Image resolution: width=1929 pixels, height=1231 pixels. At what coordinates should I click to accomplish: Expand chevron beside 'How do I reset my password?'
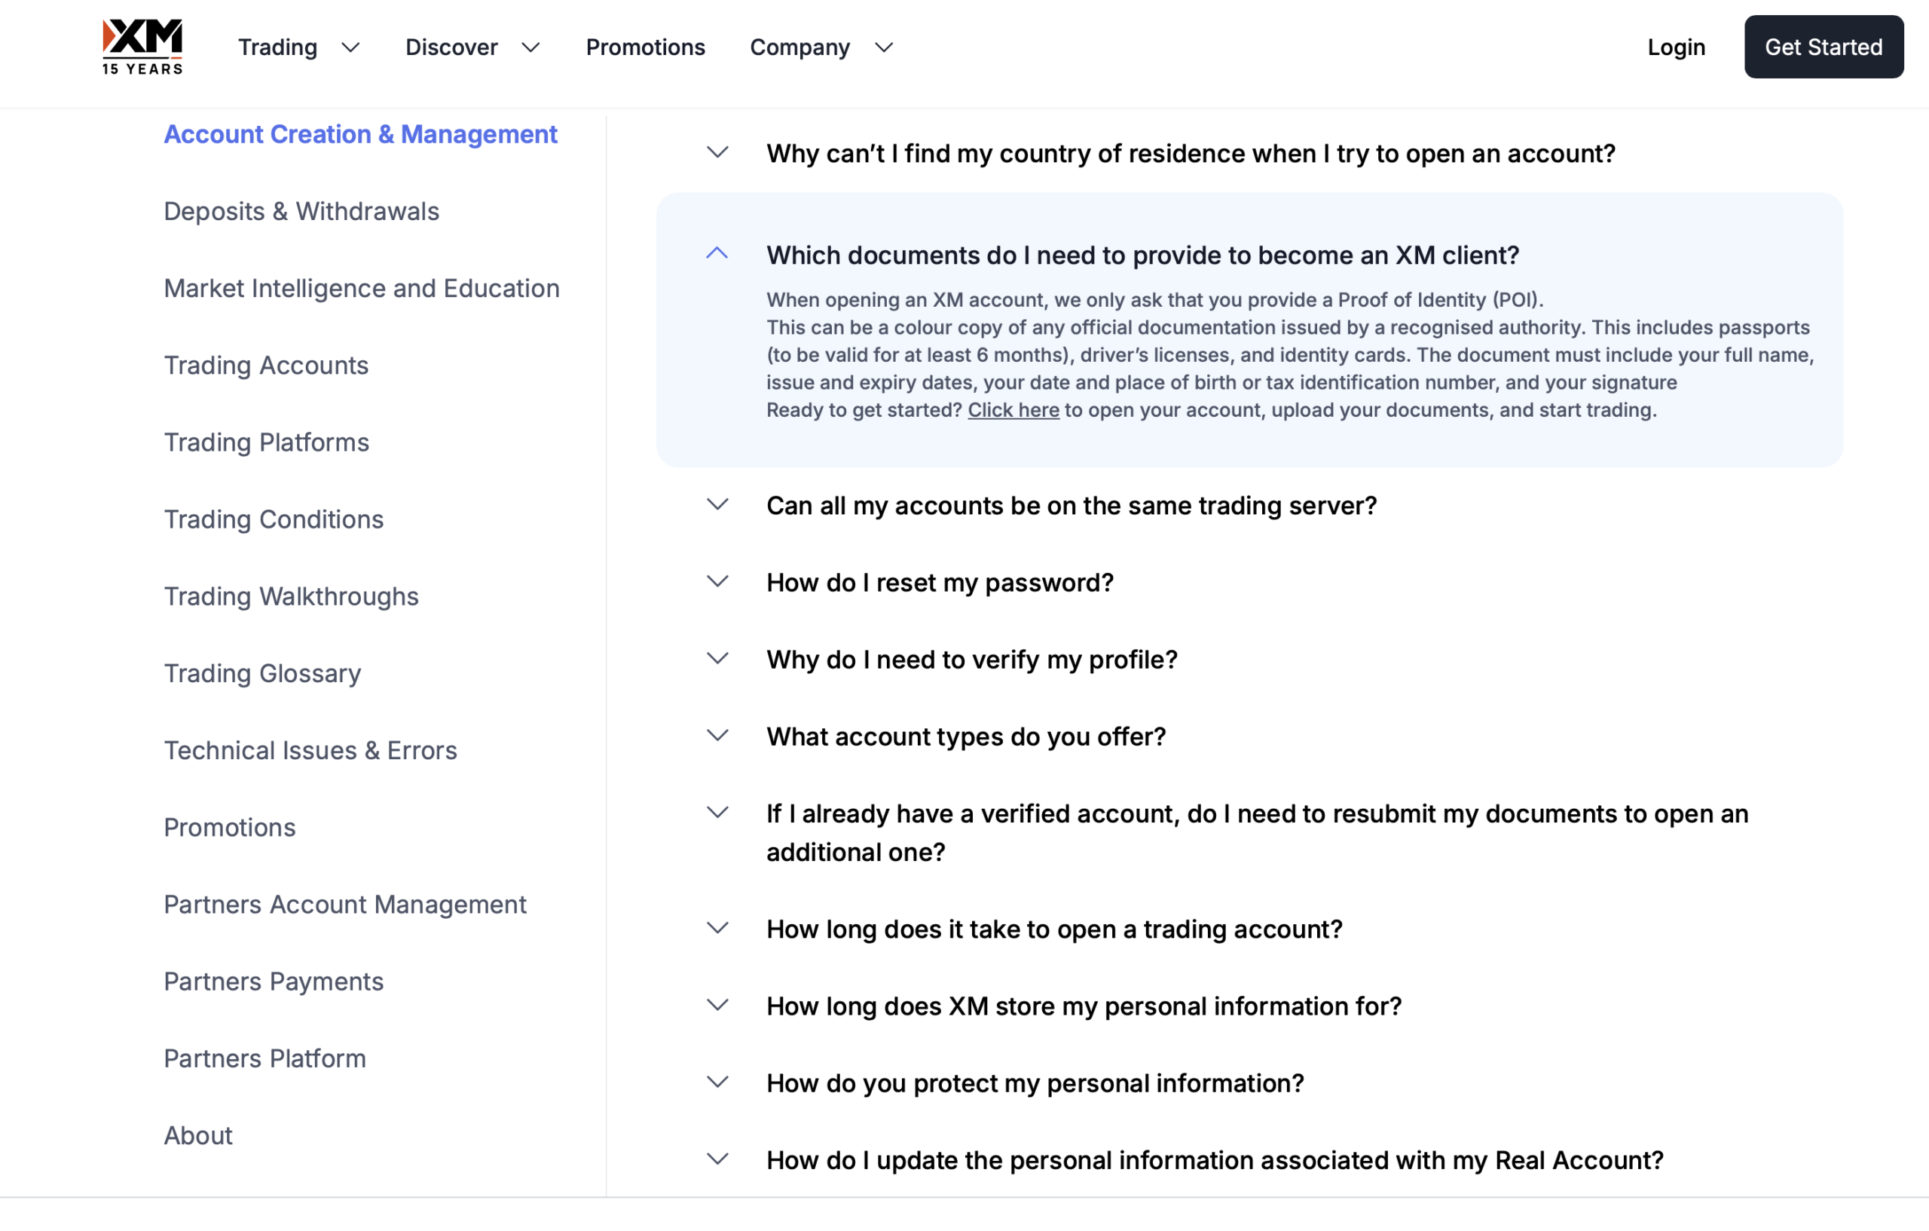tap(717, 582)
